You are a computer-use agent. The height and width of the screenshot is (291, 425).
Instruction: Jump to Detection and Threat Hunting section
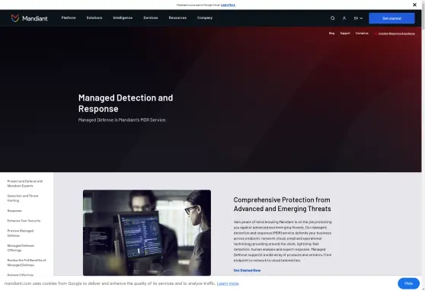click(23, 198)
